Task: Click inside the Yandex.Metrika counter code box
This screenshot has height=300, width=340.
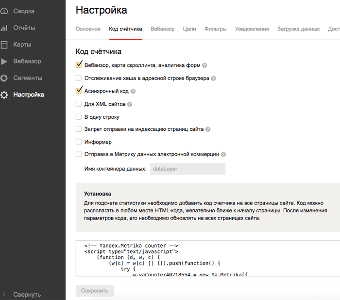Action: point(208,258)
